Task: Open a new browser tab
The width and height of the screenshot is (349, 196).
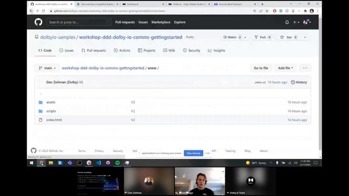Action: 262,4
